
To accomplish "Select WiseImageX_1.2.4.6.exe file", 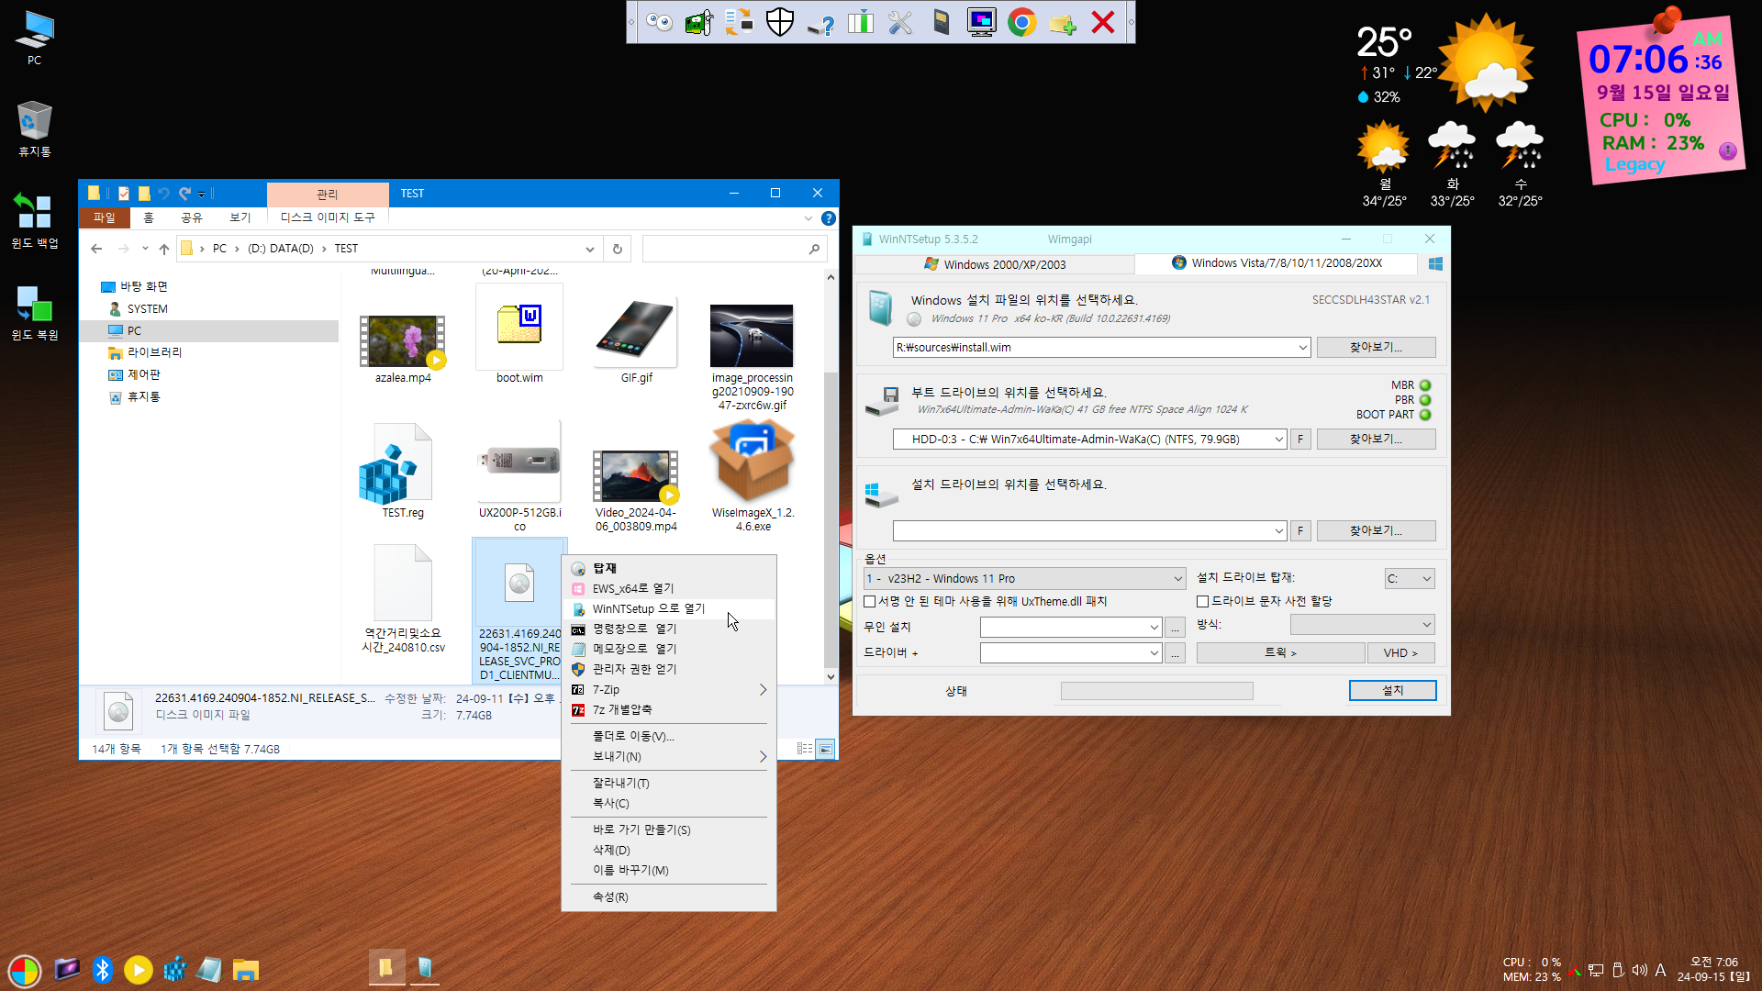I will [x=753, y=475].
